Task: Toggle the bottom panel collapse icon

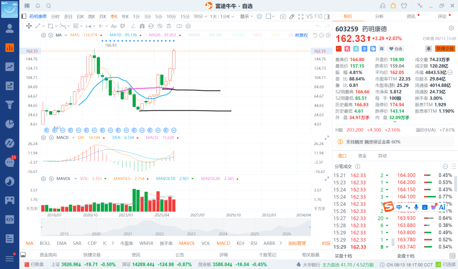Action: (23, 255)
